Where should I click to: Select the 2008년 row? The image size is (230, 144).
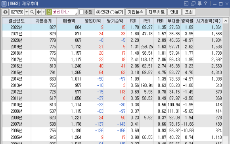[112, 118]
